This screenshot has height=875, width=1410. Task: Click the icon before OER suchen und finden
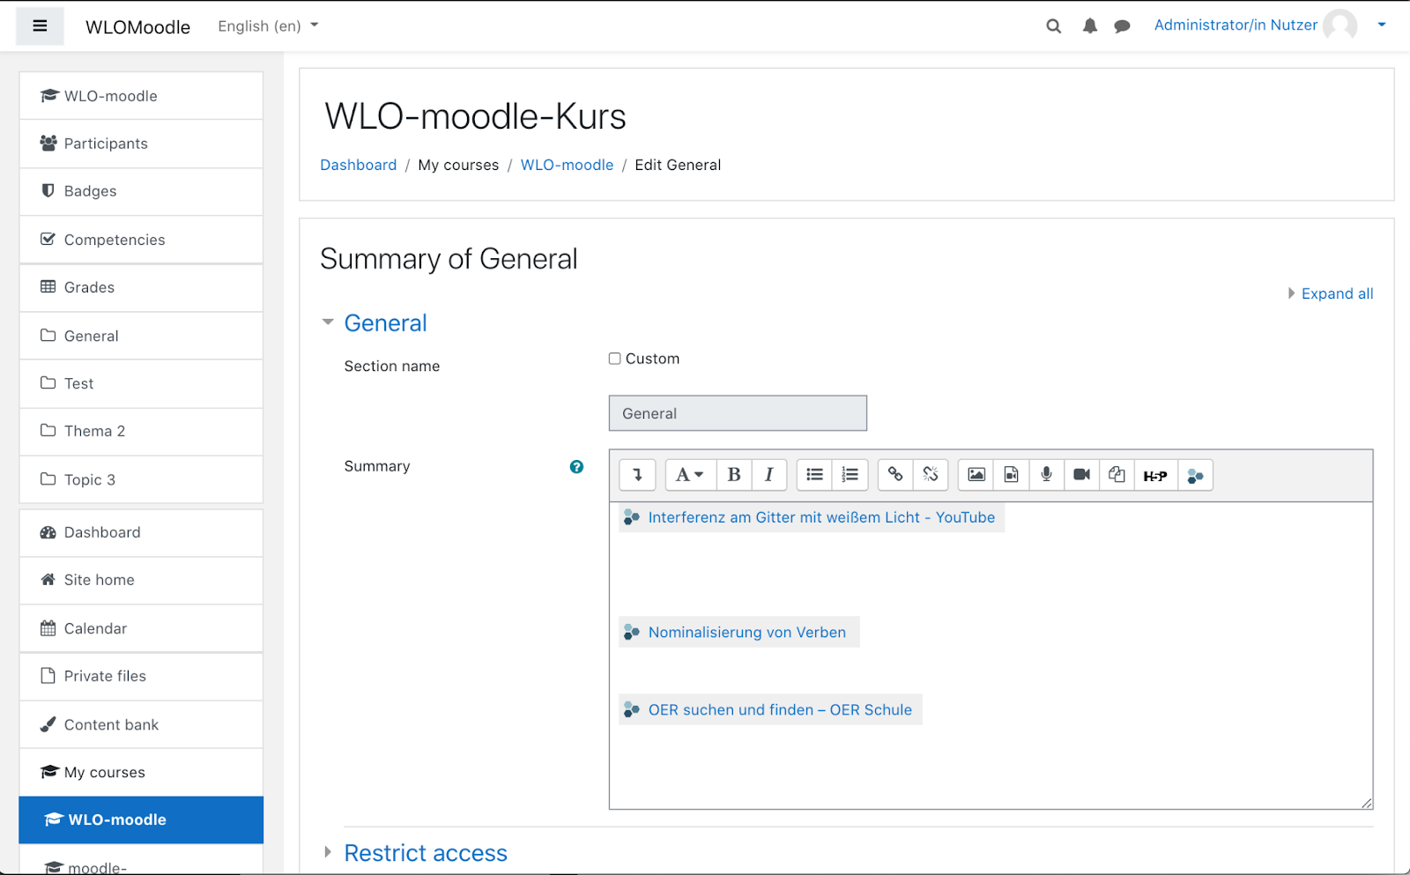(x=632, y=709)
